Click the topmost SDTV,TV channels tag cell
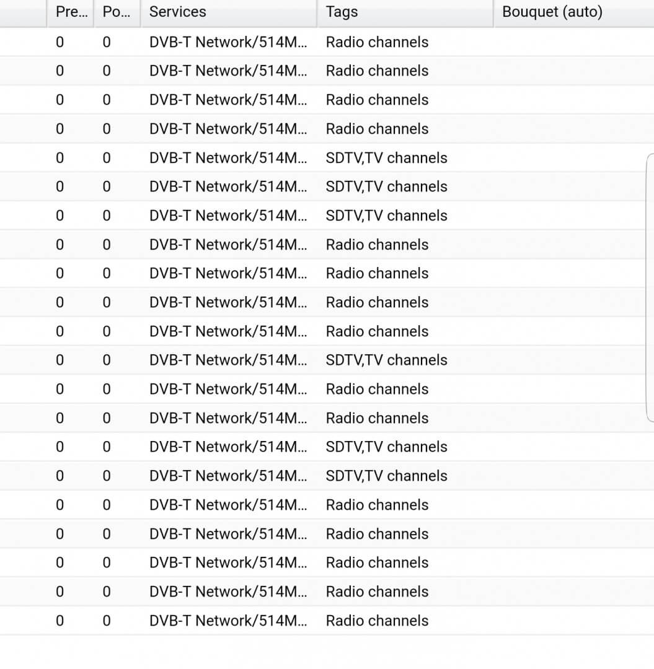654x669 pixels. [x=386, y=158]
